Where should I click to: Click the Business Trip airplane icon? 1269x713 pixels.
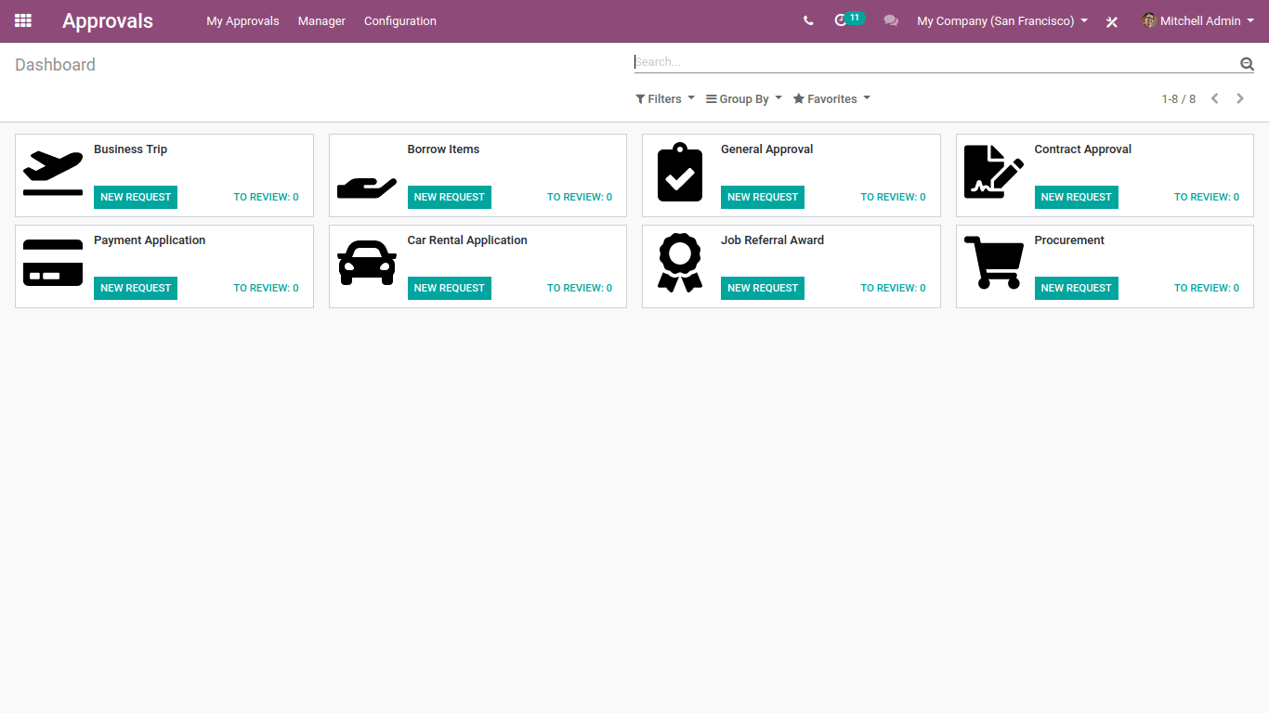click(53, 174)
